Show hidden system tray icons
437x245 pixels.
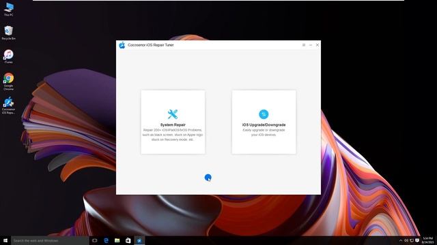click(401, 240)
